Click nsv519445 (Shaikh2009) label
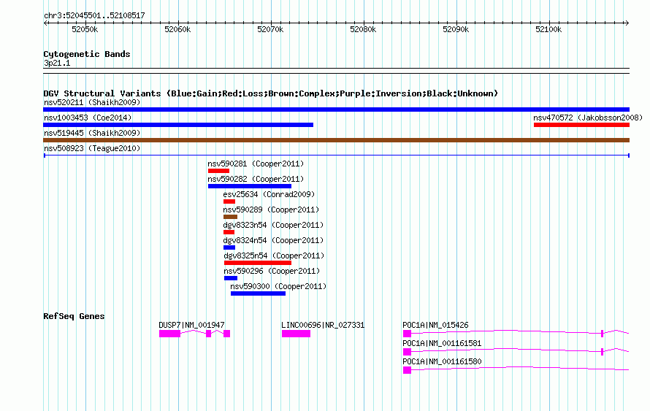The height and width of the screenshot is (411, 650). point(92,133)
